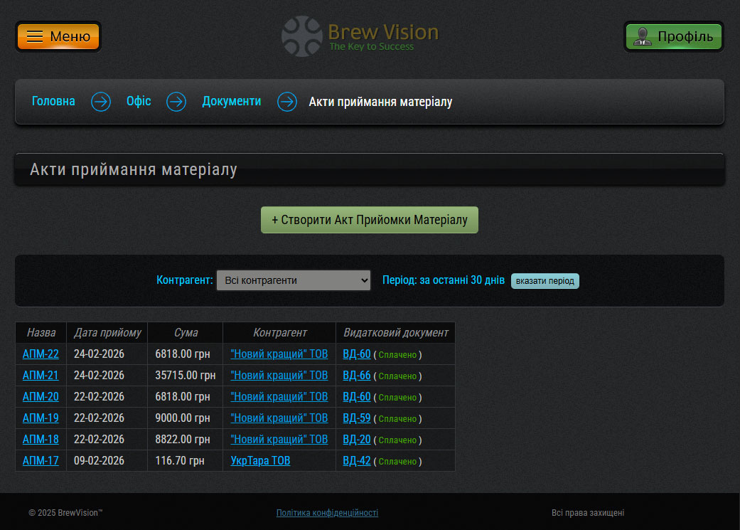This screenshot has width=740, height=530.
Task: Click the Brew Vision logo icon
Action: point(302,36)
